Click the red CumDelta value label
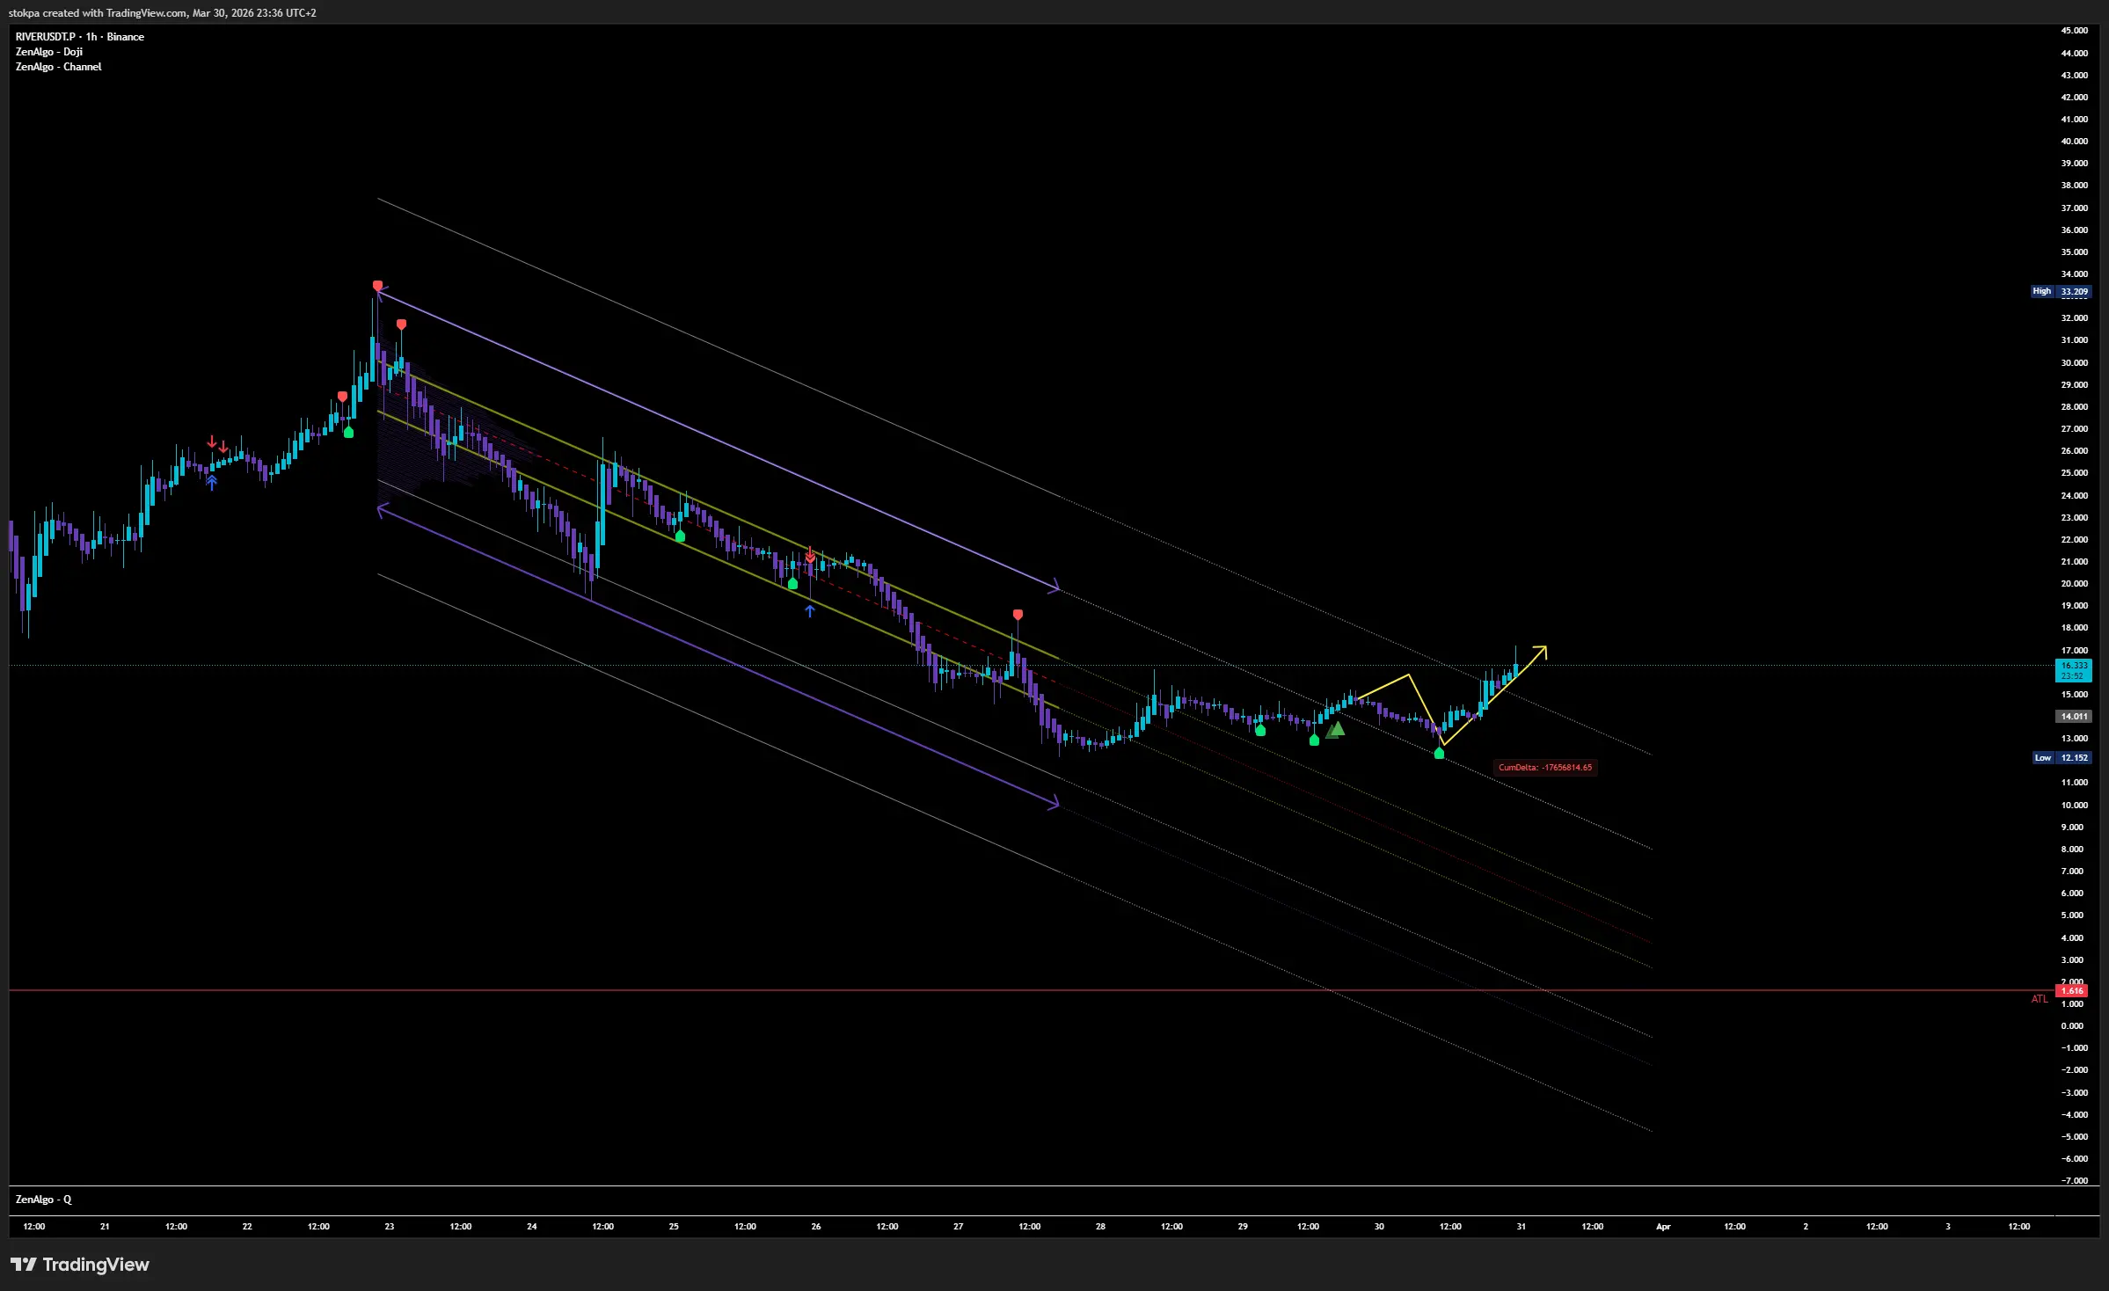The image size is (2109, 1291). (x=1545, y=768)
